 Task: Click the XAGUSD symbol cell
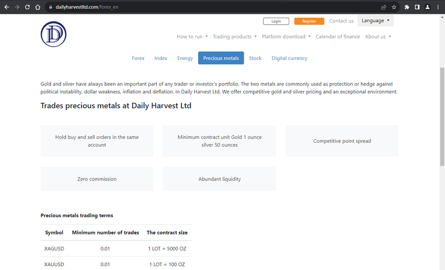coord(54,249)
